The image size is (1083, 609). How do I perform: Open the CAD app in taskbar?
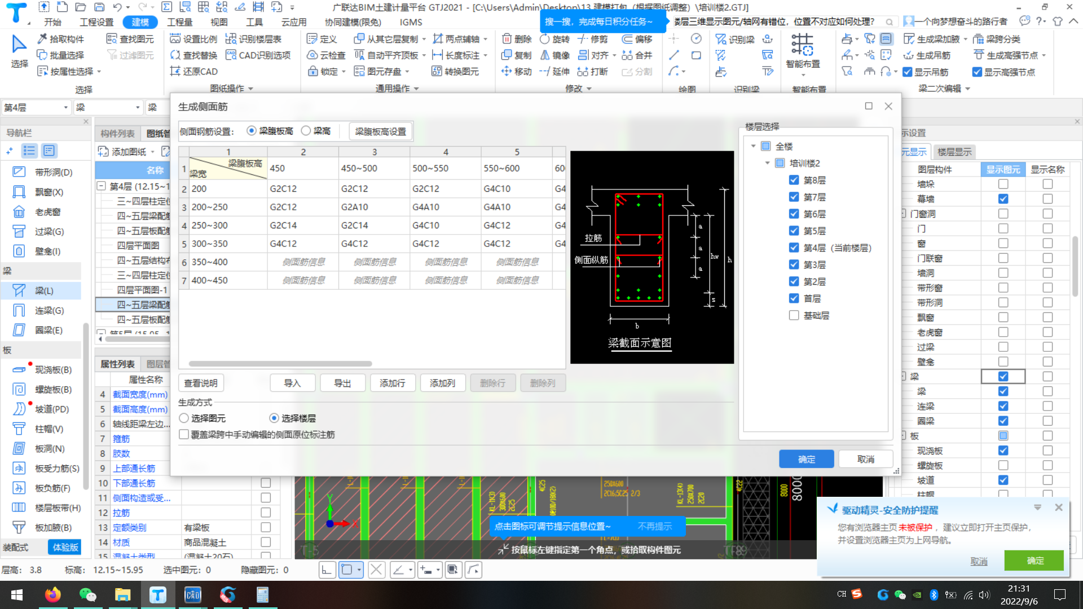pyautogui.click(x=192, y=595)
